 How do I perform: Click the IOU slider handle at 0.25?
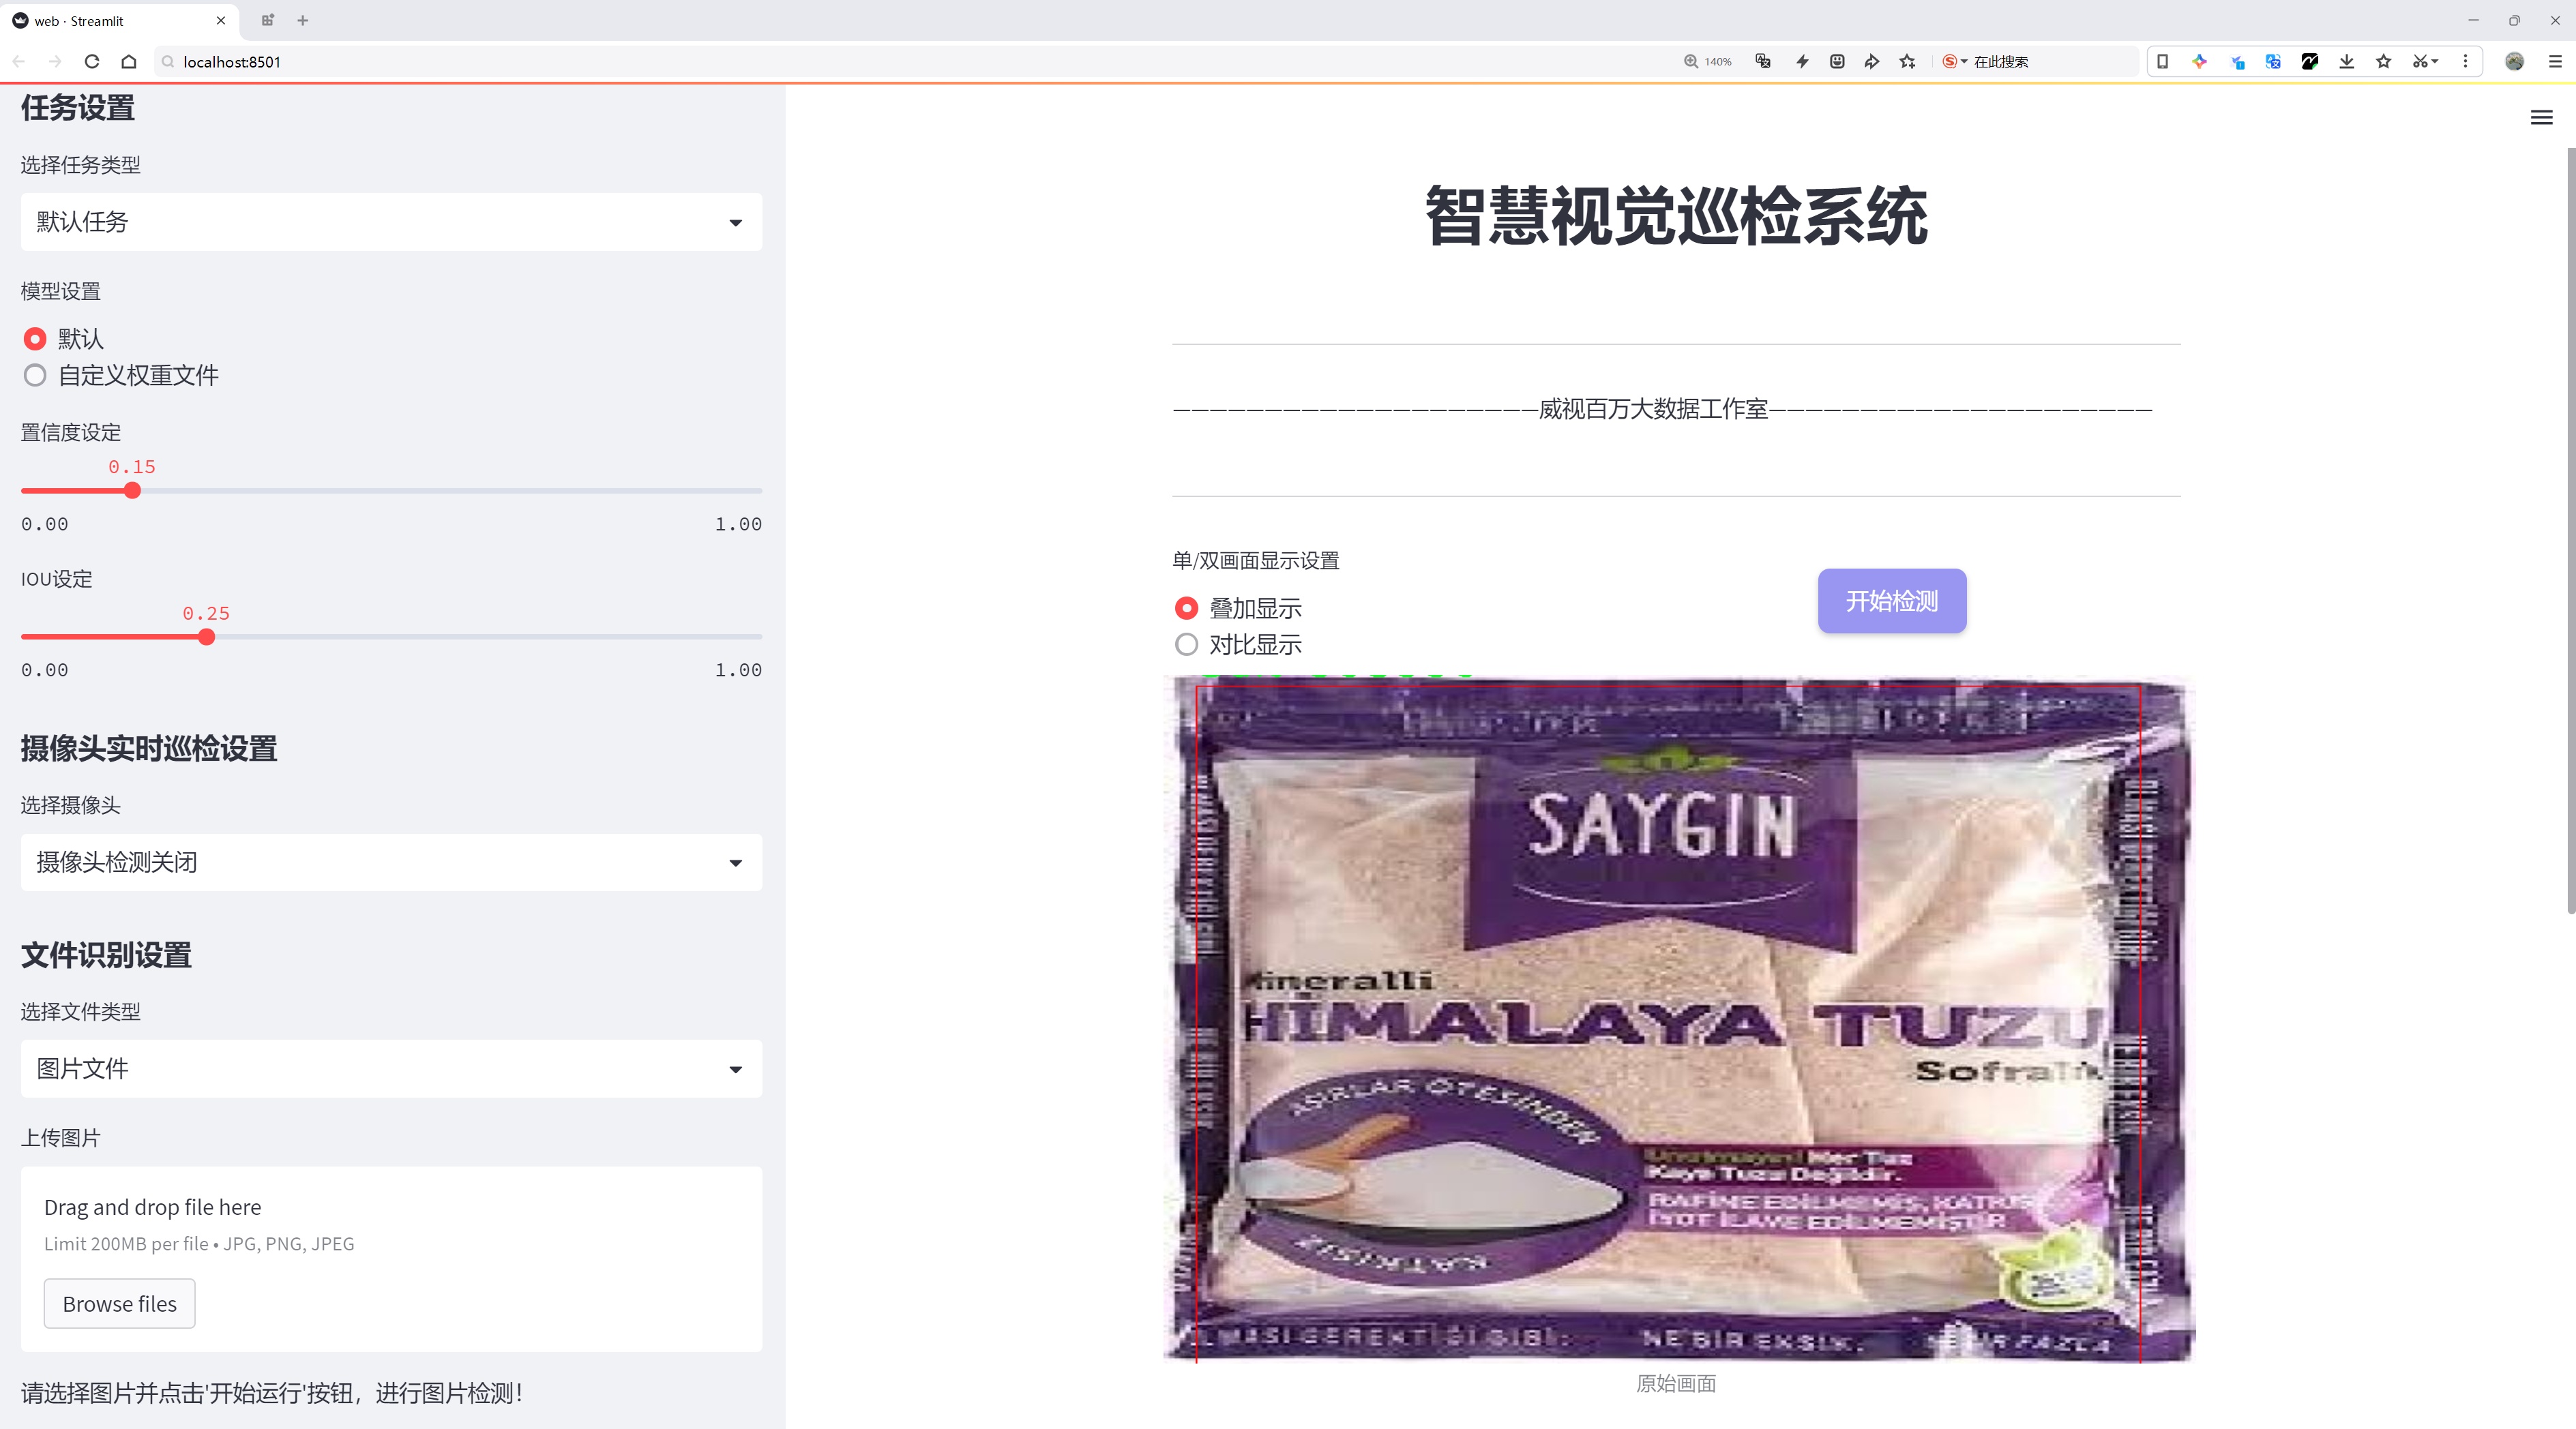[206, 637]
